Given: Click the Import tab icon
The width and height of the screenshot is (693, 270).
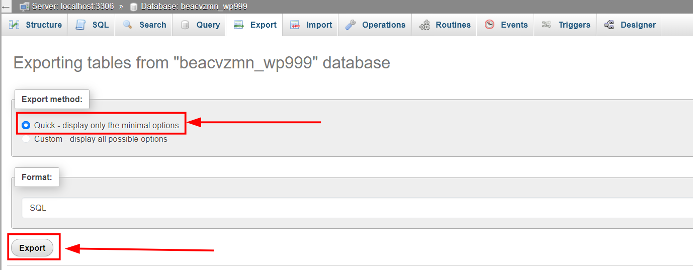Looking at the screenshot, I should pyautogui.click(x=295, y=25).
